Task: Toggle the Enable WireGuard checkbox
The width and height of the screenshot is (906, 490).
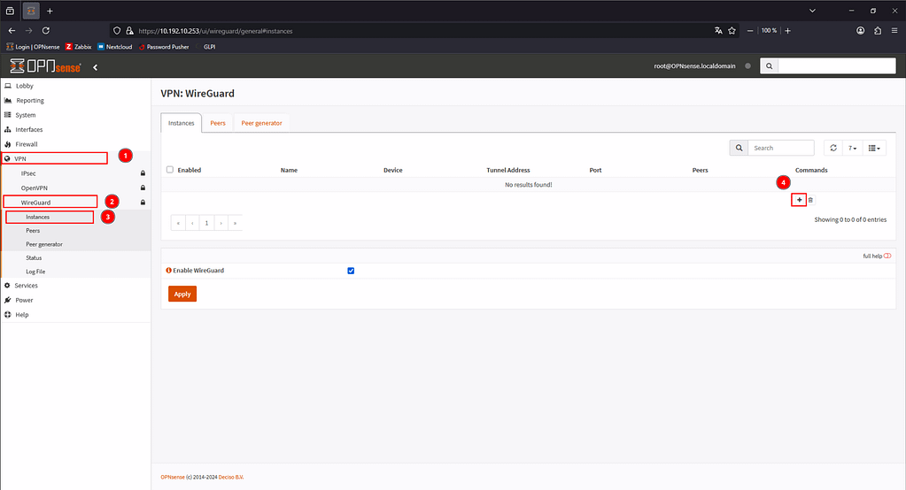Action: tap(351, 271)
